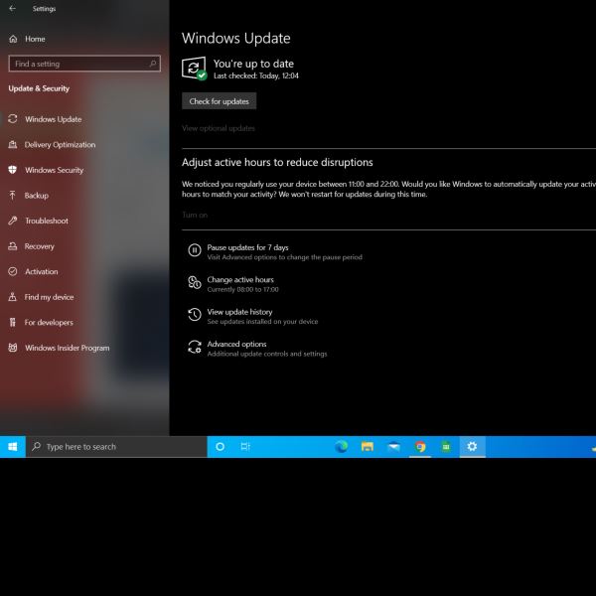
Task: Go back with the Settings back arrow
Action: click(x=13, y=8)
